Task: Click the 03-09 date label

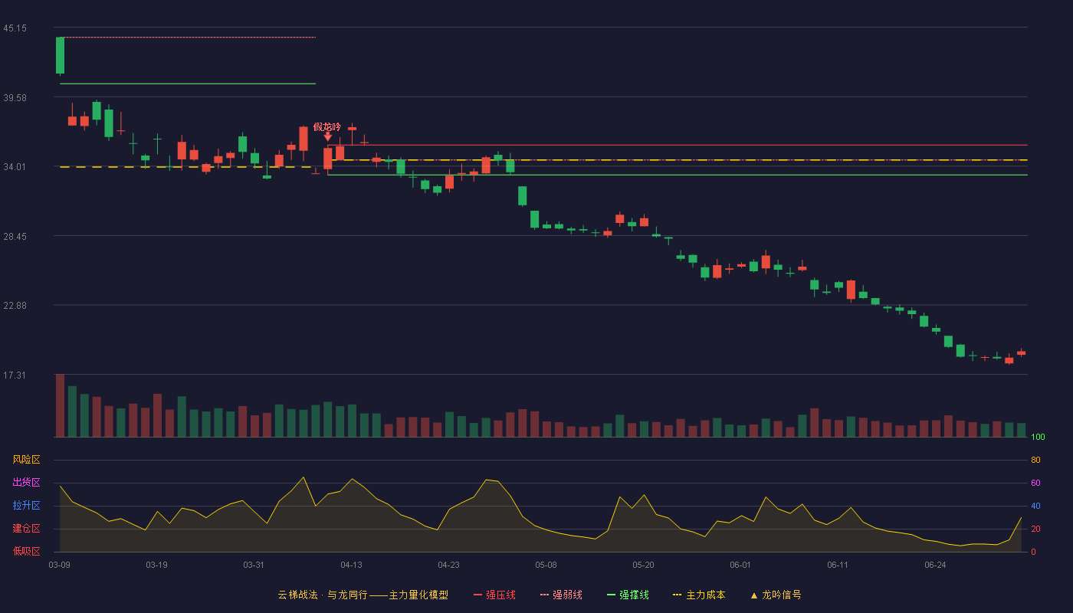Action: click(60, 565)
